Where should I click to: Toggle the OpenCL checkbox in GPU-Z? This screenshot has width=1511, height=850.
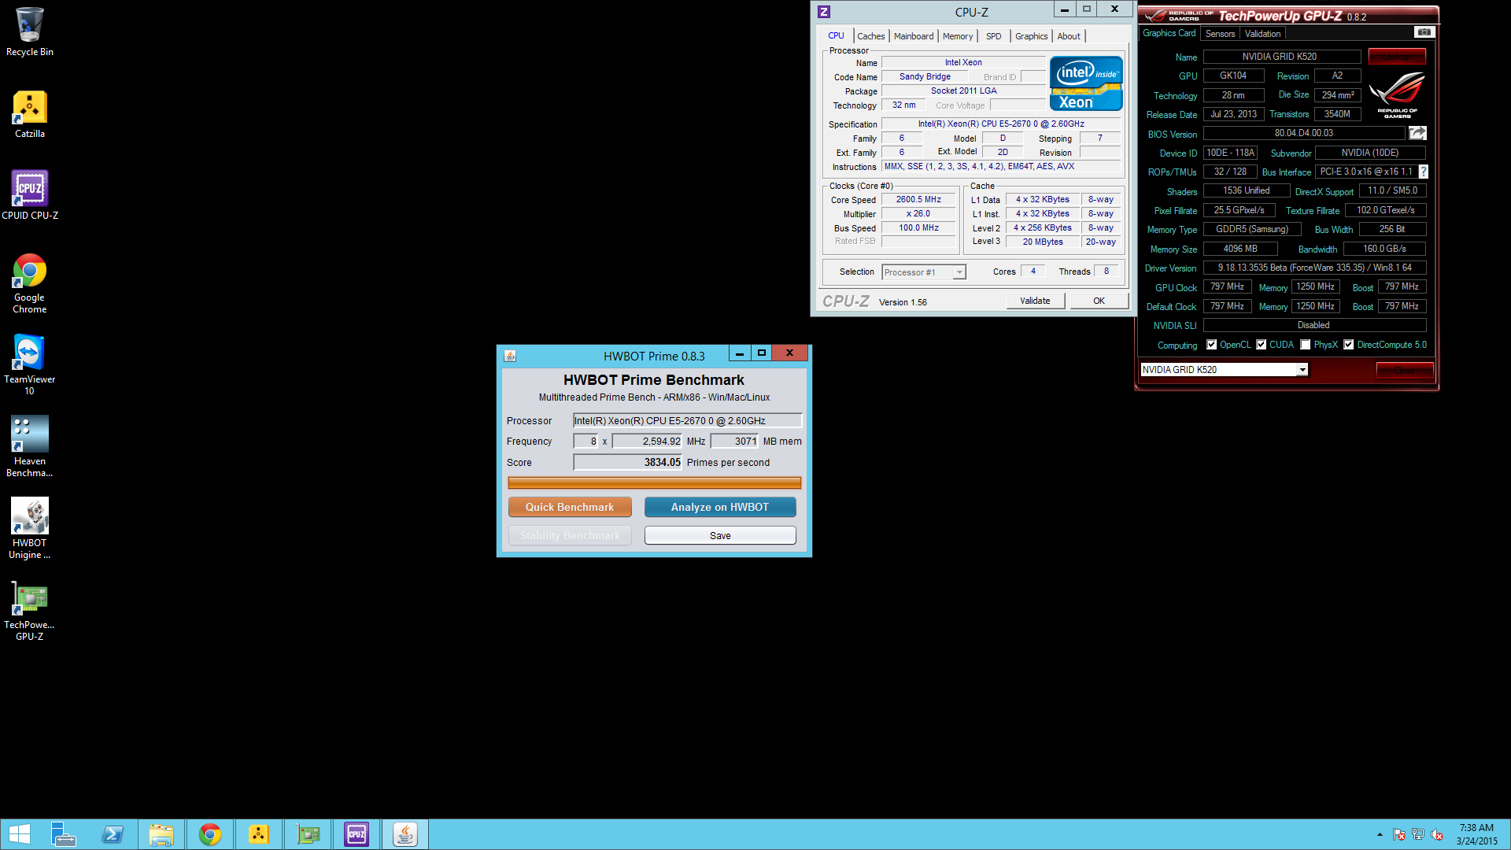point(1211,345)
